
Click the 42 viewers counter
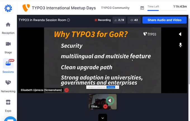click(x=134, y=20)
